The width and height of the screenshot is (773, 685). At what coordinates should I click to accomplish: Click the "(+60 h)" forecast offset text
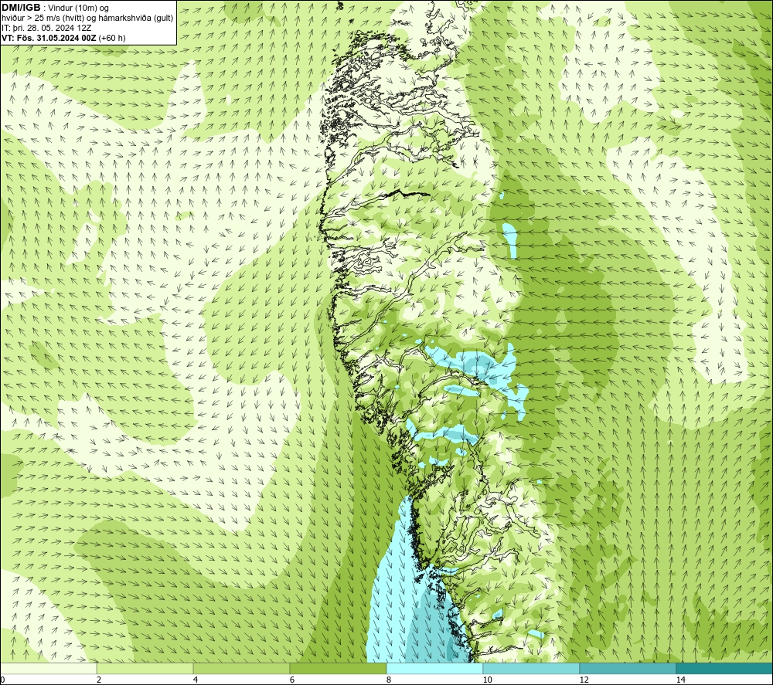coord(112,38)
